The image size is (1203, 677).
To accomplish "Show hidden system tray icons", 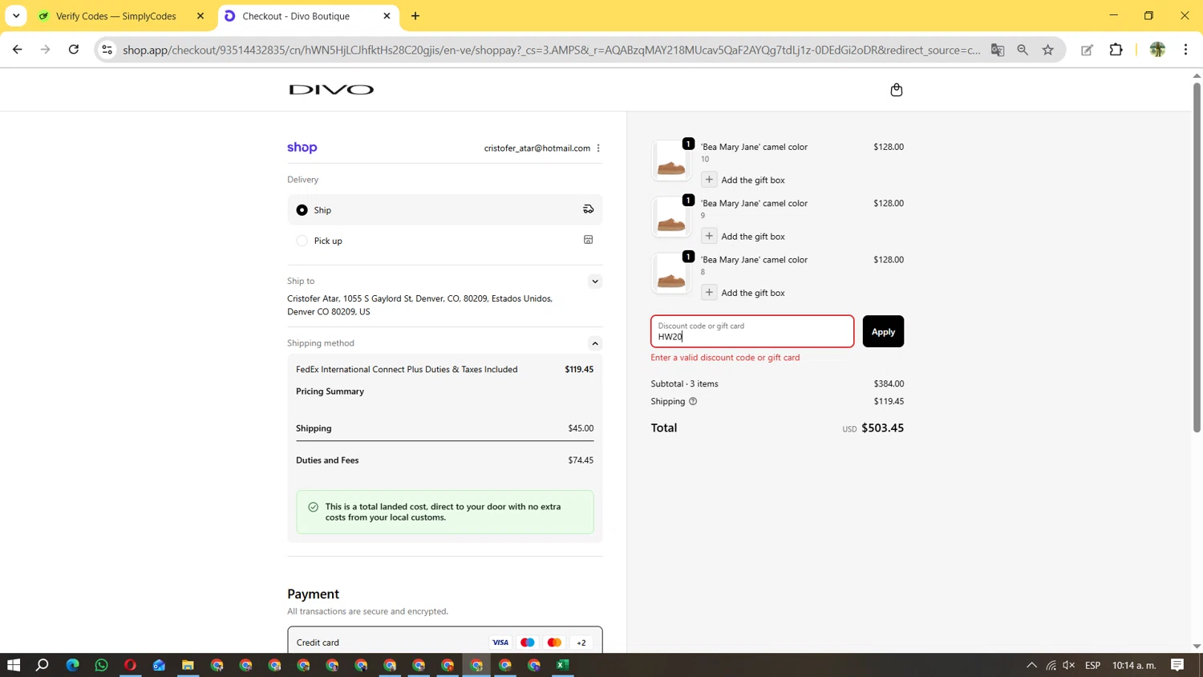I will (x=1031, y=665).
